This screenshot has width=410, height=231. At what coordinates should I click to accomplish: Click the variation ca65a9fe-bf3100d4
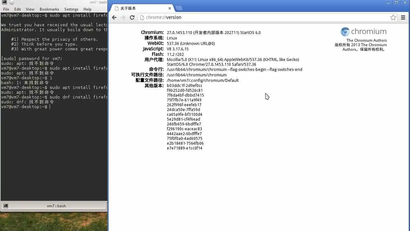click(x=184, y=114)
